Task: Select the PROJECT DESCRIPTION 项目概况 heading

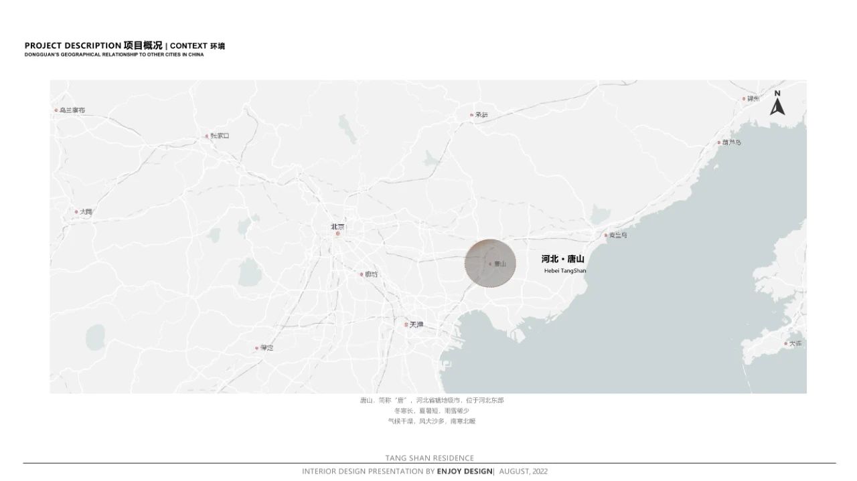Action: [93, 45]
